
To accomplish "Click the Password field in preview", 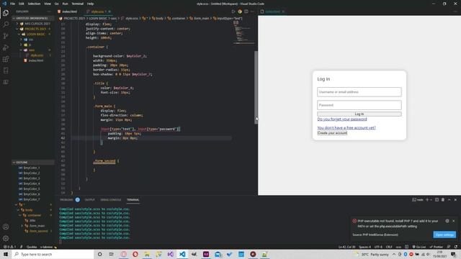I will point(359,105).
